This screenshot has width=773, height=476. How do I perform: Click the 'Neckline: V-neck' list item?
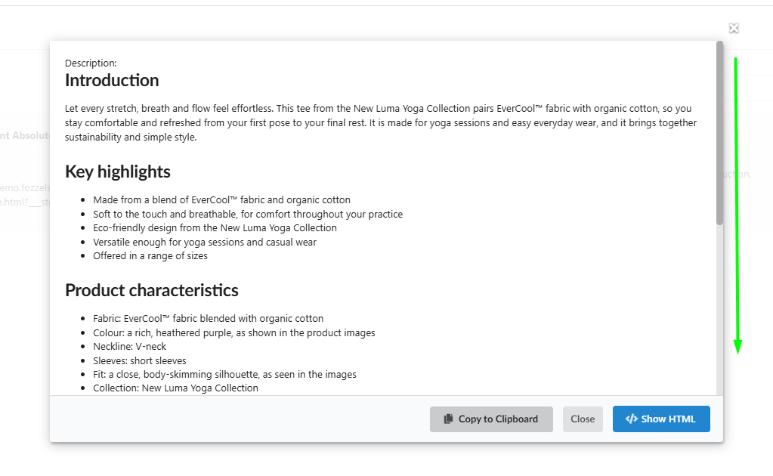130,346
